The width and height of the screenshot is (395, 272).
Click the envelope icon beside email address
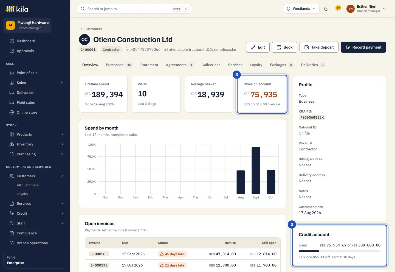pyautogui.click(x=166, y=49)
